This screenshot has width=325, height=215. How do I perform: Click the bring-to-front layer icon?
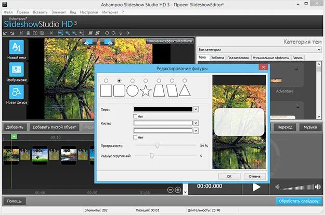point(90,33)
